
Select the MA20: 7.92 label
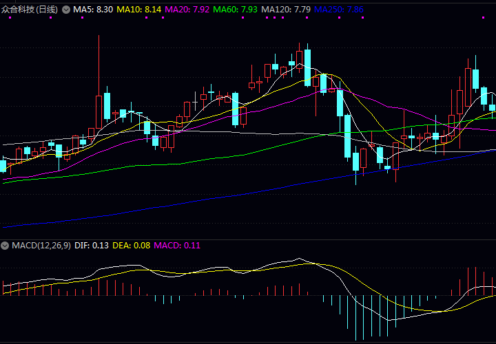[x=187, y=10]
